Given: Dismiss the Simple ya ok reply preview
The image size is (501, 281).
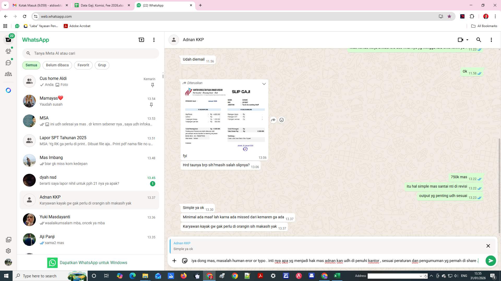Looking at the screenshot, I should tap(488, 246).
